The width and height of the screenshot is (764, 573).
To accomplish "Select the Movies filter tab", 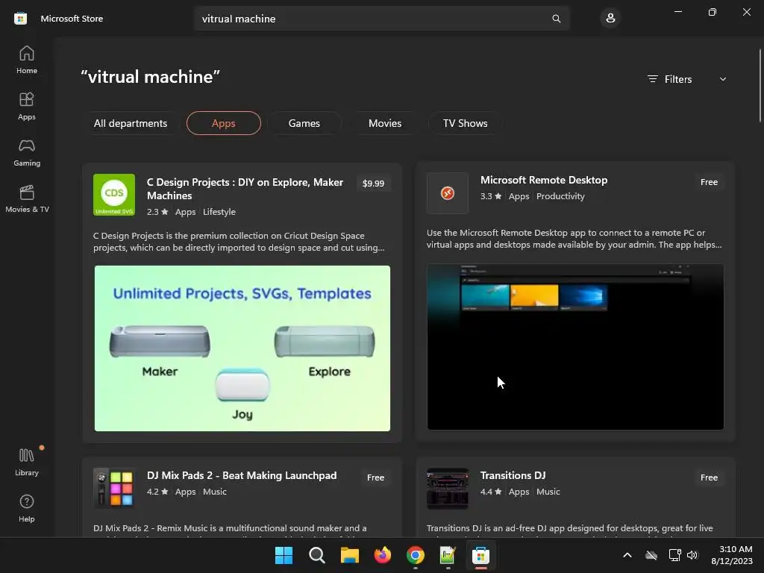I will (x=385, y=123).
